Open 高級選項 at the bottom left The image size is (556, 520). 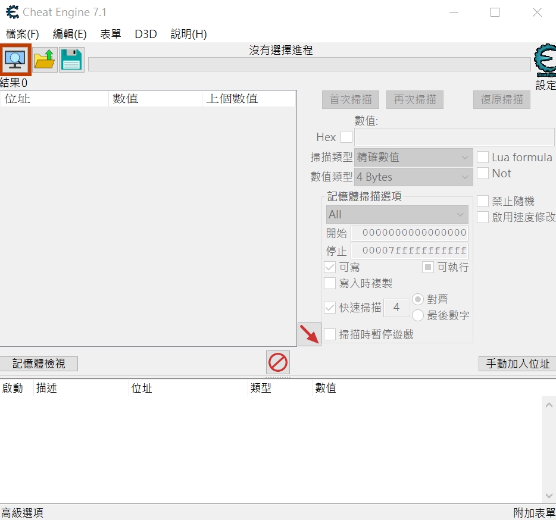point(23,512)
